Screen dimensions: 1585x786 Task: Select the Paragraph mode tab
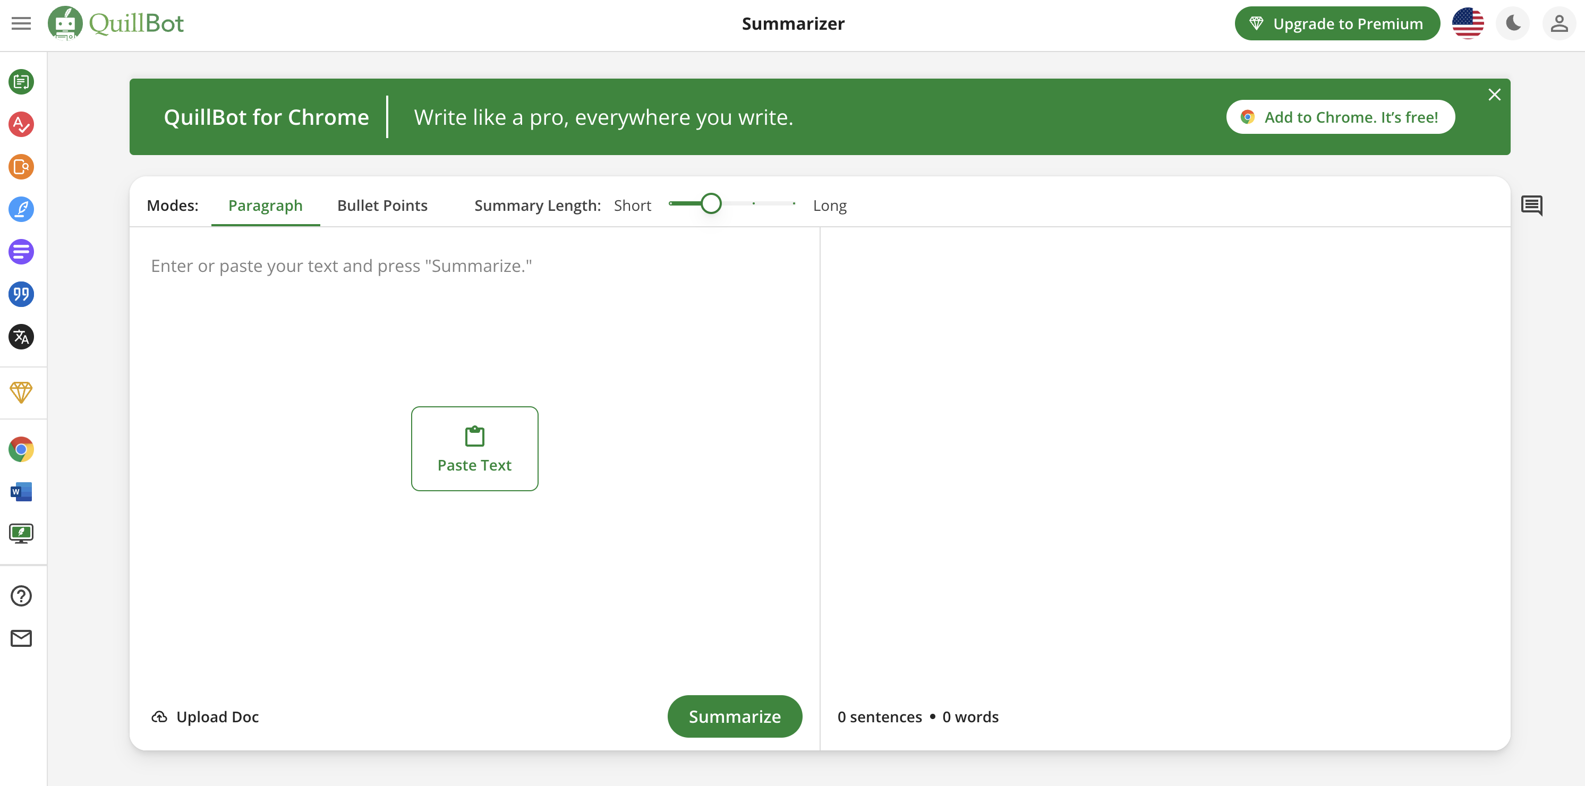coord(265,206)
